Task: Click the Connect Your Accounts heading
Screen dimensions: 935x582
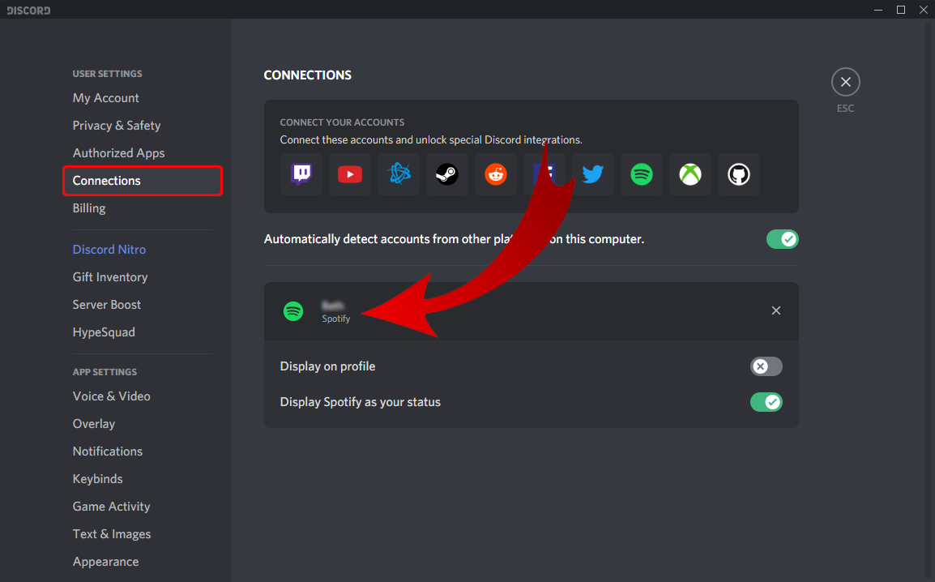Action: coord(342,122)
